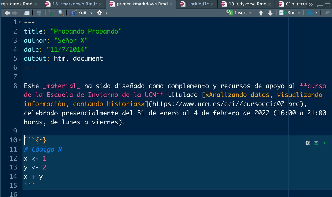The image size is (332, 197).
Task: Close the rga_datos.Rmd tab
Action: tap(36, 4)
